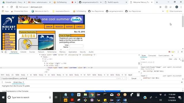Click the div breadcrumb in the DOM path
Screen dimensions: 184x103
13,75
